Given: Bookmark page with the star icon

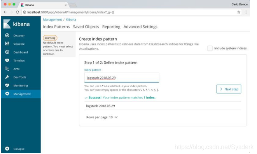Looking at the screenshot, I should point(239,12).
